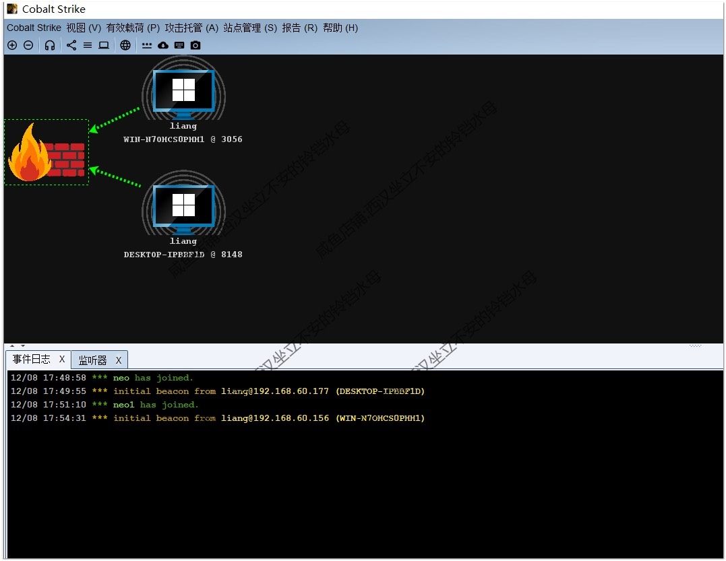Open the 有效载荷 (P) menu

133,28
